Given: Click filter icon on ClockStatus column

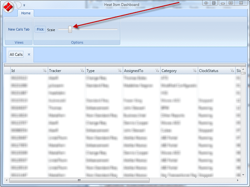Looking at the screenshot, I should pyautogui.click(x=232, y=71).
